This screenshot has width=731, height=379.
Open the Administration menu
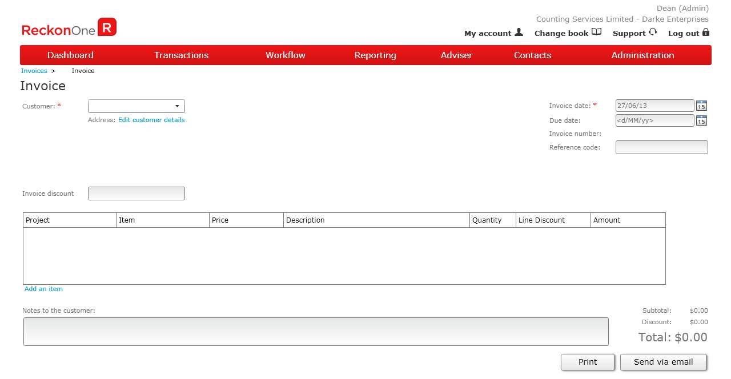642,55
